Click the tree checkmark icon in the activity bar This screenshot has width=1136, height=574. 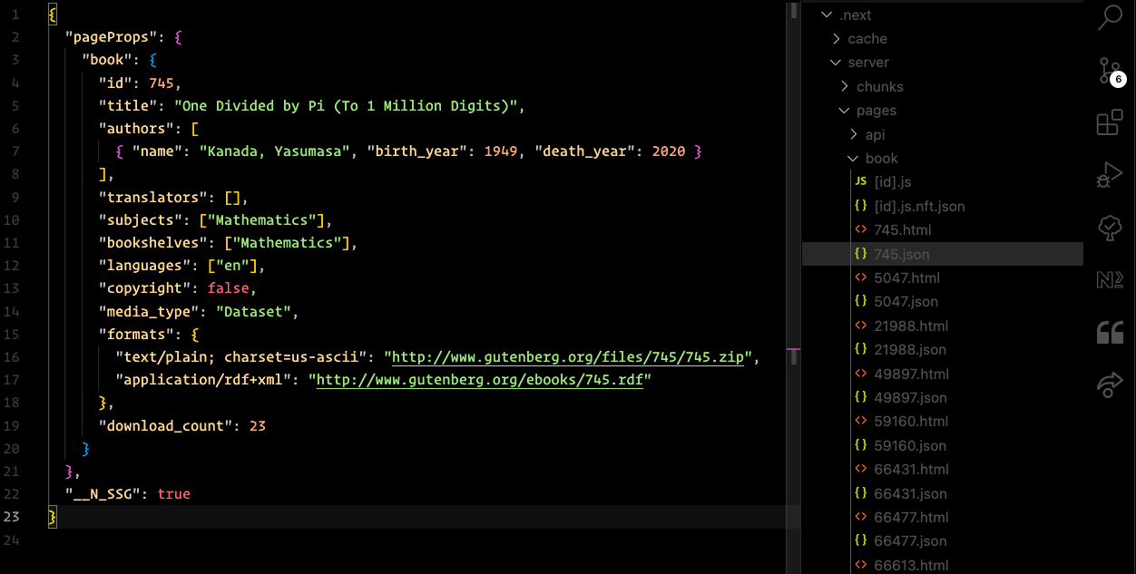(1109, 228)
